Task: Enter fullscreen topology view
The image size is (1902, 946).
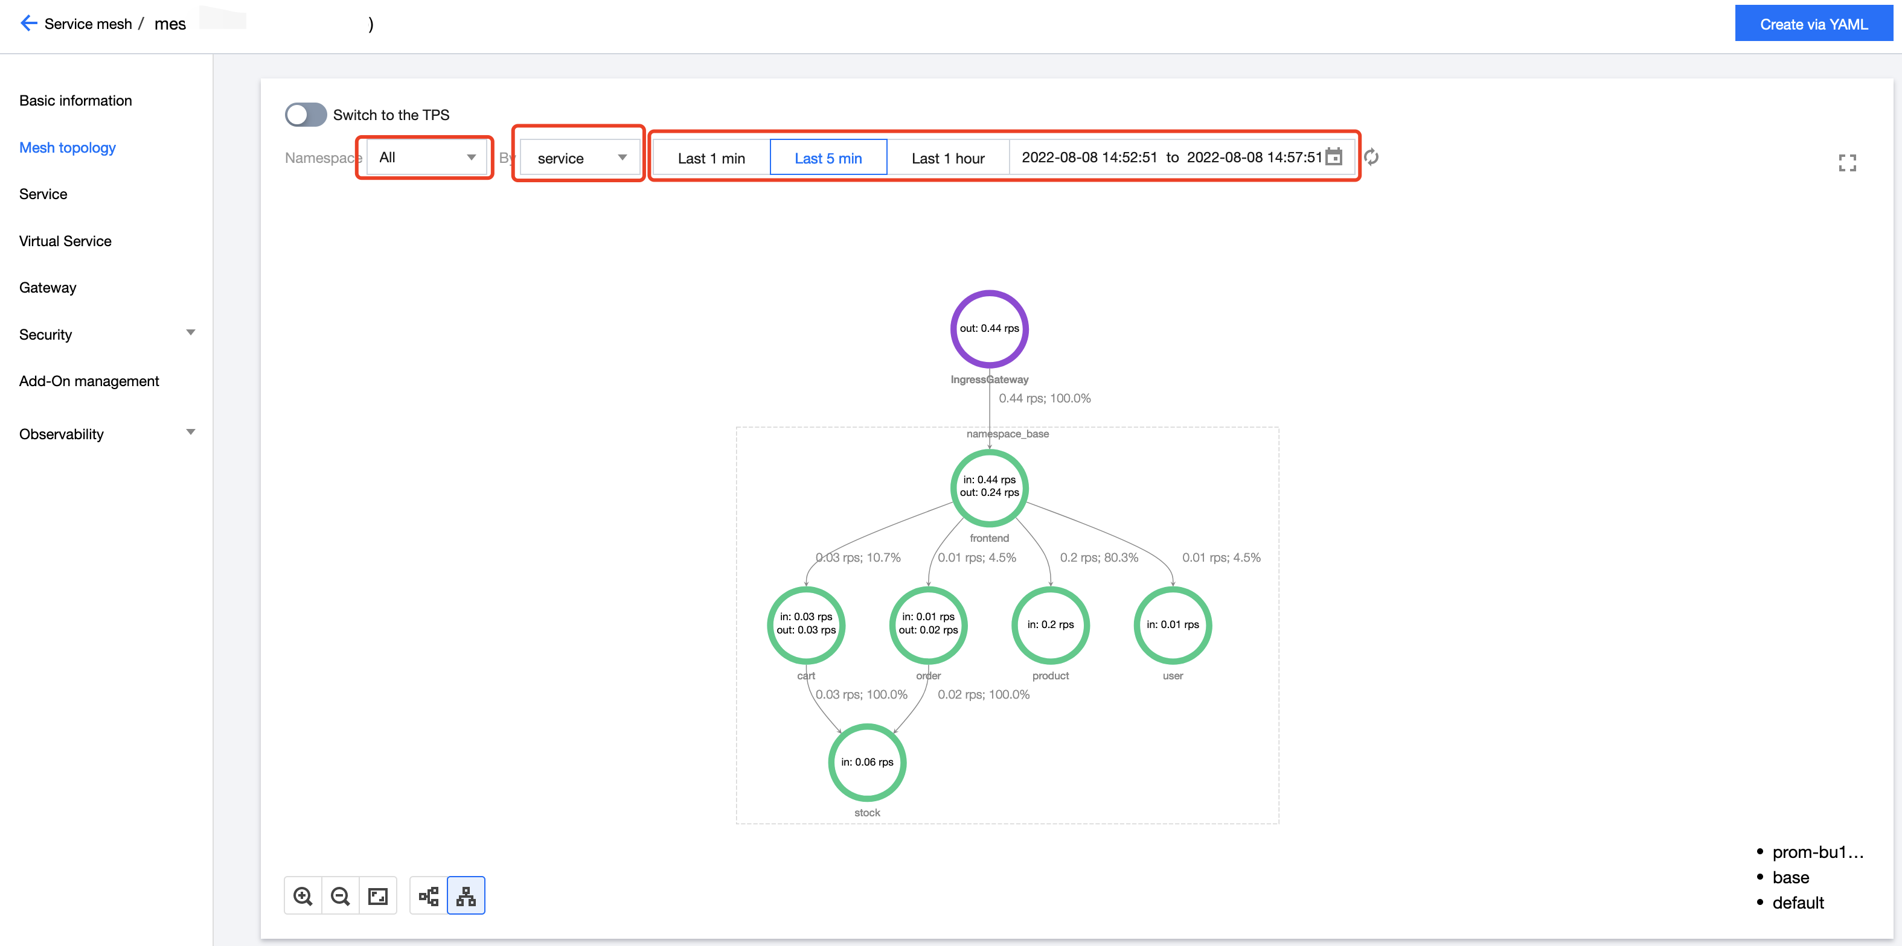Action: pos(1846,163)
